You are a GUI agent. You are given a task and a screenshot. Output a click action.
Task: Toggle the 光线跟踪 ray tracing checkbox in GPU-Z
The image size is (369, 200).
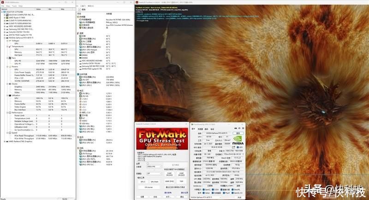[x=213, y=193]
